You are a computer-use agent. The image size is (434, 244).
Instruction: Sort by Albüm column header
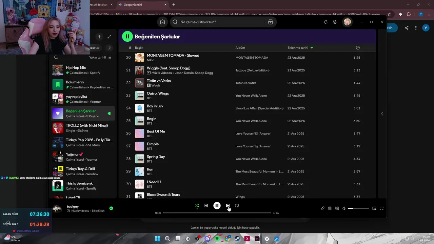pyautogui.click(x=240, y=48)
